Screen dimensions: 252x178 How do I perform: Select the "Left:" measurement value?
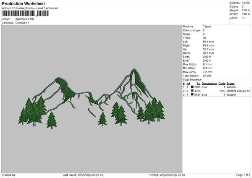[208, 42]
